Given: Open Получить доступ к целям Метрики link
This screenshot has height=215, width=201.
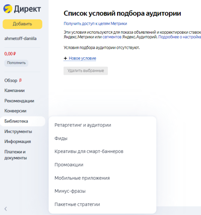Looking at the screenshot, I should pos(95,24).
